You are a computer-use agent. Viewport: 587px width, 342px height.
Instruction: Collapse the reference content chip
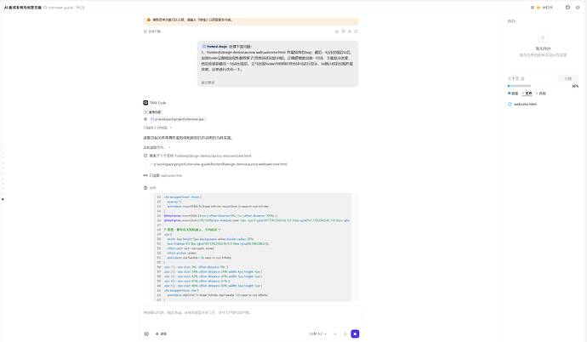click(153, 112)
